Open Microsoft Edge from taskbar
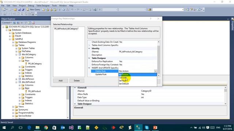The image size is (234, 131). pyautogui.click(x=29, y=128)
